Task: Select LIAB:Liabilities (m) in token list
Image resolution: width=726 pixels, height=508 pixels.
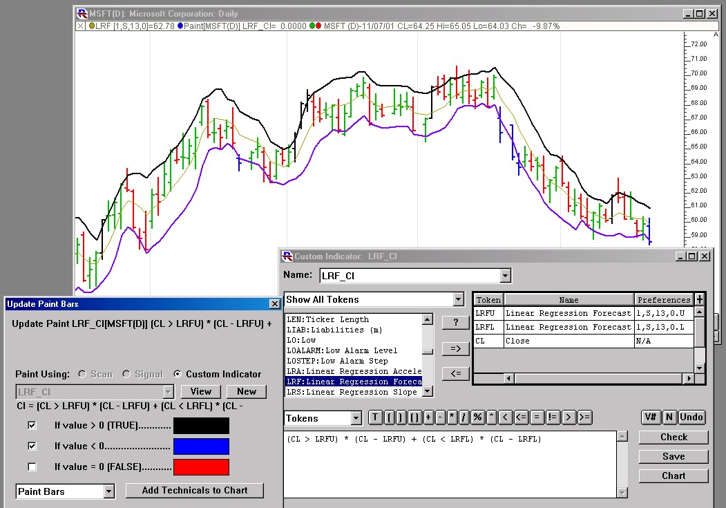Action: pos(354,330)
